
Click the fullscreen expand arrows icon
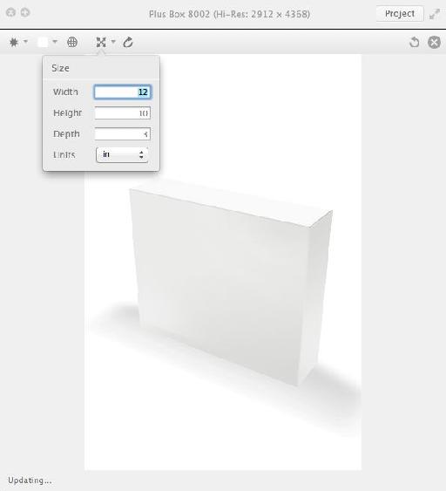pyautogui.click(x=435, y=14)
